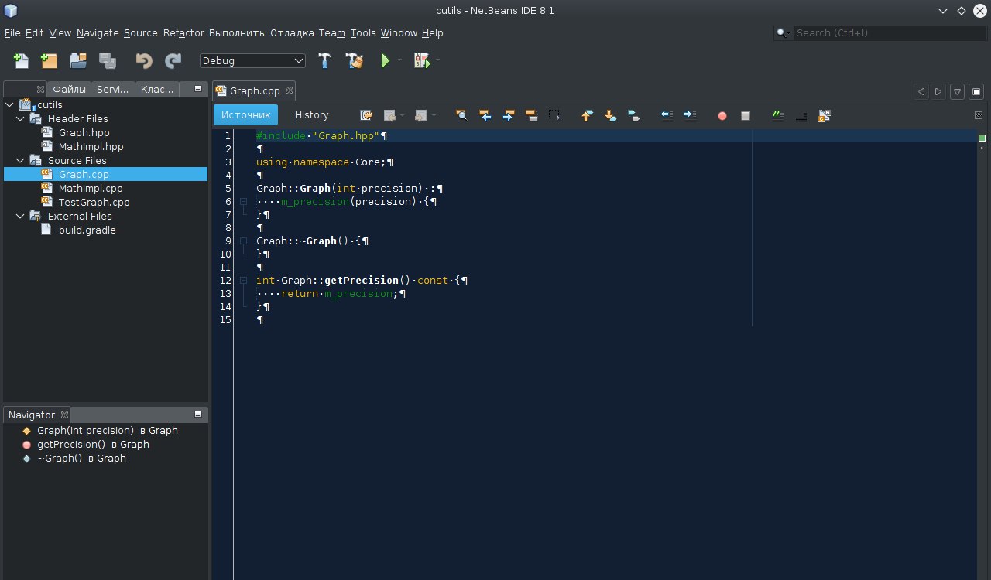991x580 pixels.
Task: Start macro recording with red circle
Action: 722,116
